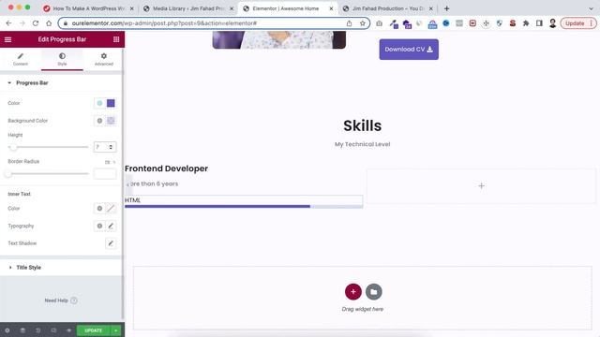Viewport: 600px width, 337px height.
Task: Focus the Height number input
Action: [101, 147]
